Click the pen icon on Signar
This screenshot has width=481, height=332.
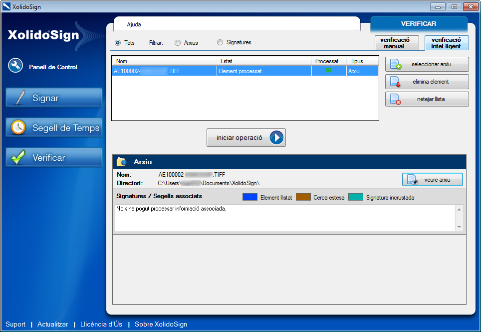pyautogui.click(x=20, y=98)
